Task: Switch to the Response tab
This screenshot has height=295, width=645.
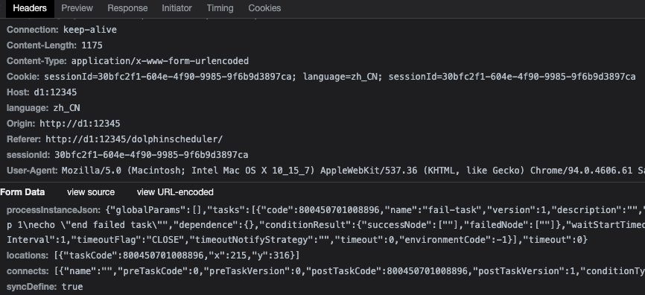Action: click(x=127, y=8)
